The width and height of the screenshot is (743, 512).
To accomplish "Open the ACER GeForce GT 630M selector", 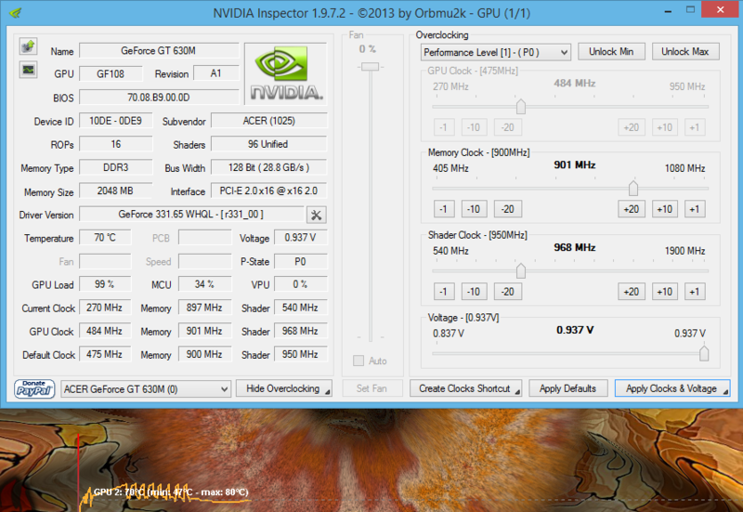I will click(x=146, y=389).
